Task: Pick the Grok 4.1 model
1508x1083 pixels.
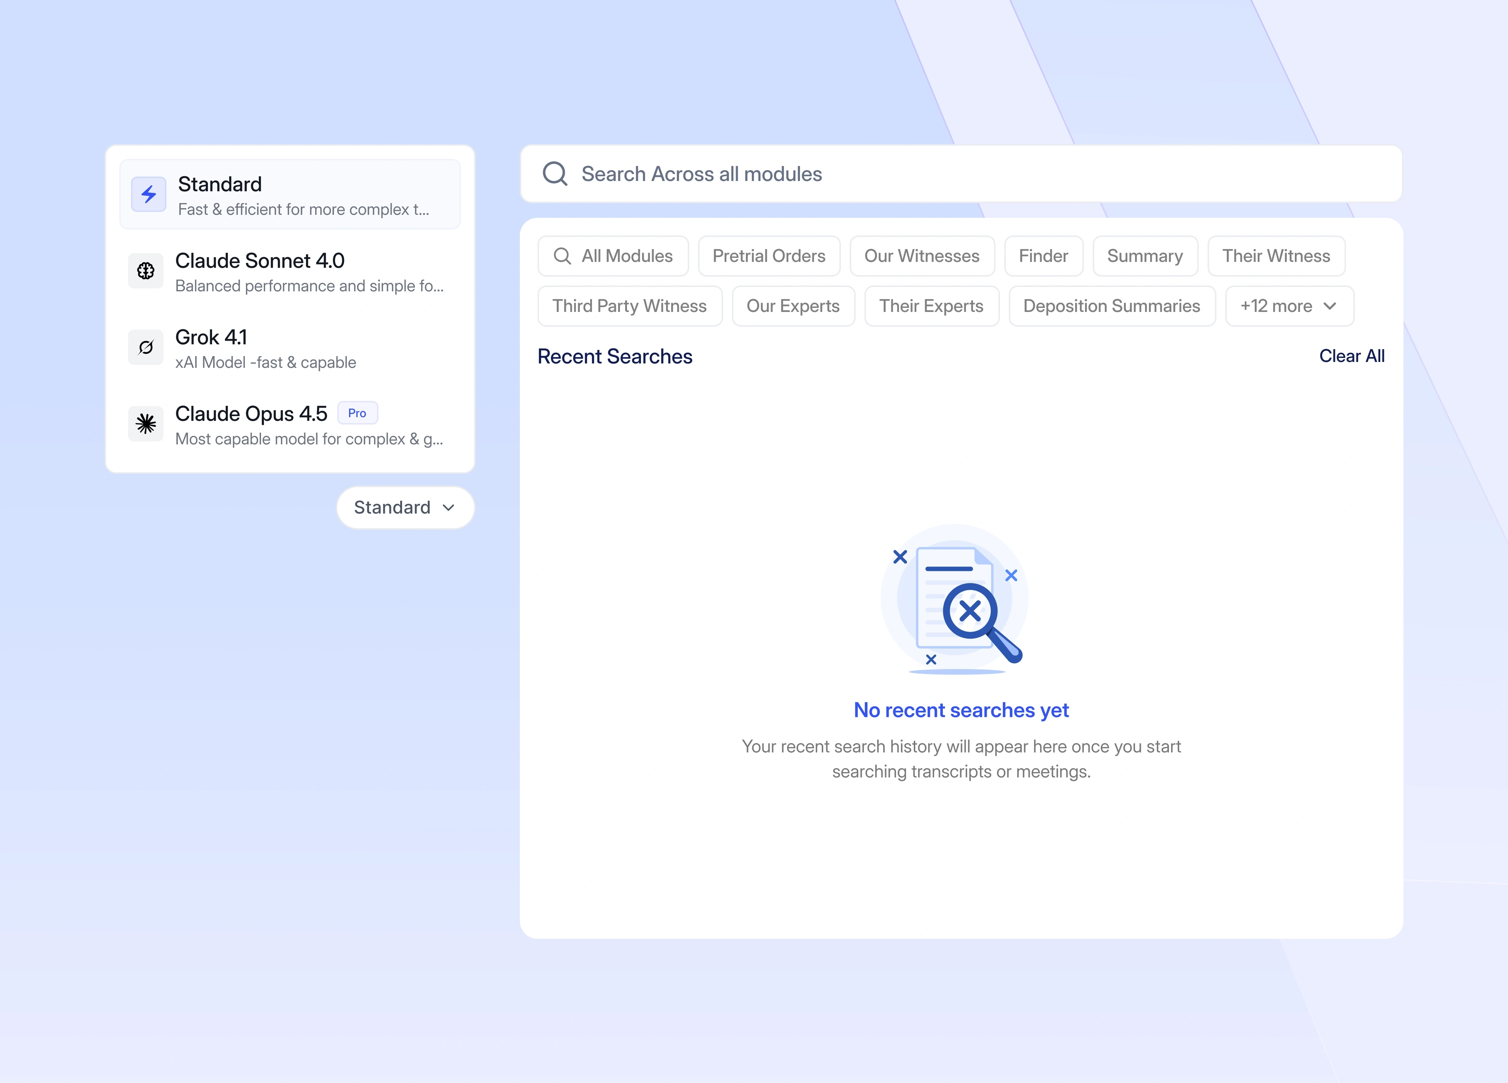Action: 290,348
